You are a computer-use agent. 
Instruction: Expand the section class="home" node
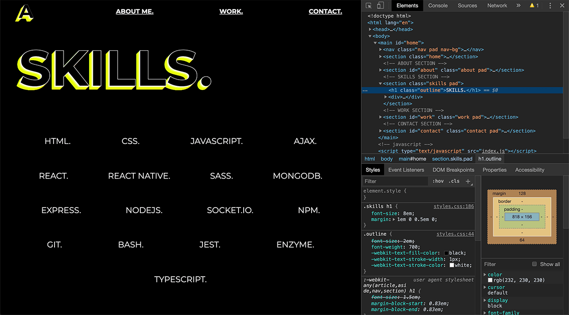pyautogui.click(x=381, y=56)
